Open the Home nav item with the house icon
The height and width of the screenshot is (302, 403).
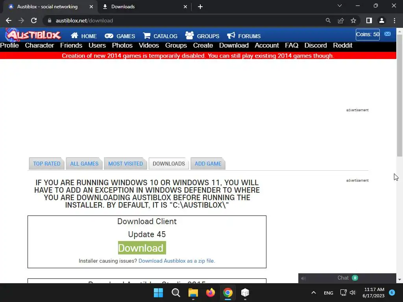click(x=84, y=36)
